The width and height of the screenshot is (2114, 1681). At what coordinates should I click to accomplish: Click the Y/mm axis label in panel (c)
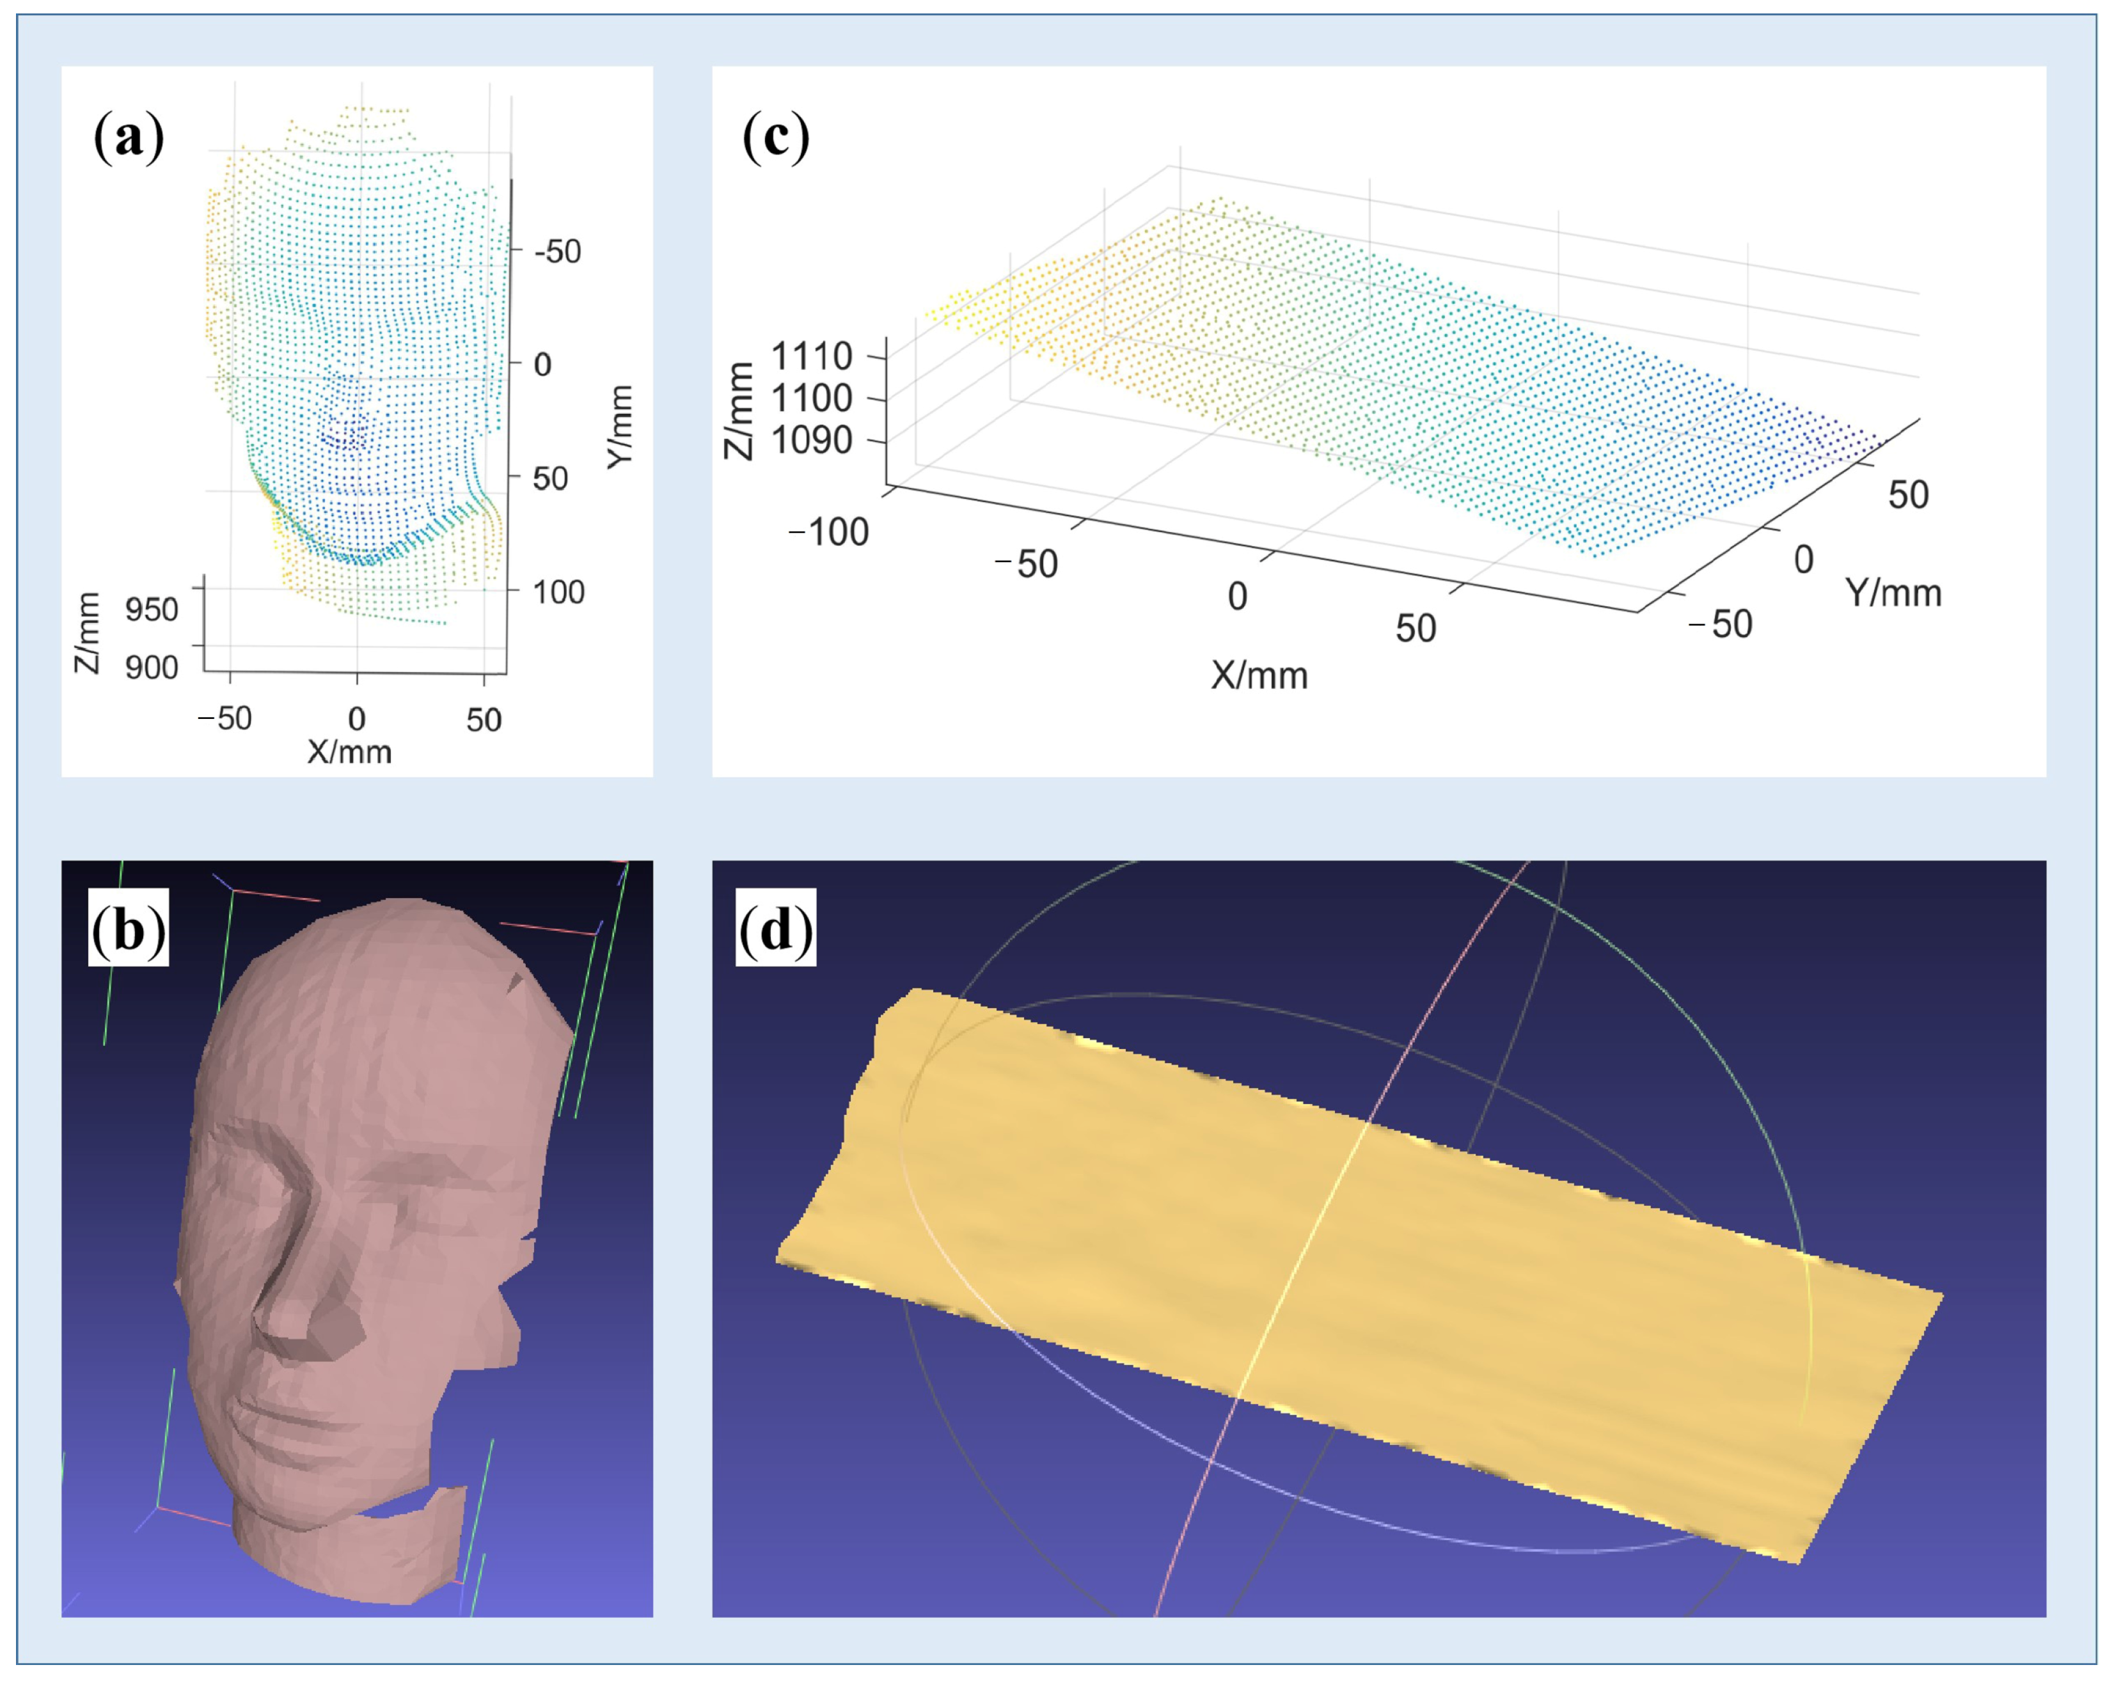(x=1893, y=594)
